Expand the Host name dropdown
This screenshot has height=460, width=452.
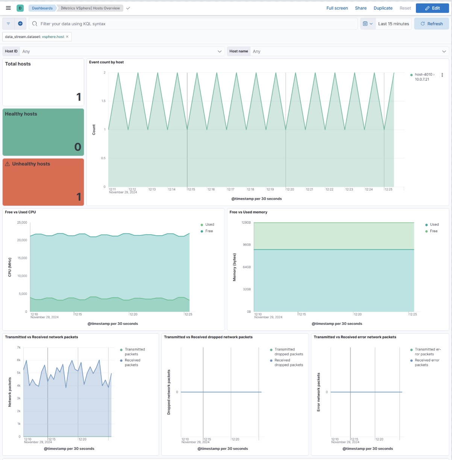[444, 52]
